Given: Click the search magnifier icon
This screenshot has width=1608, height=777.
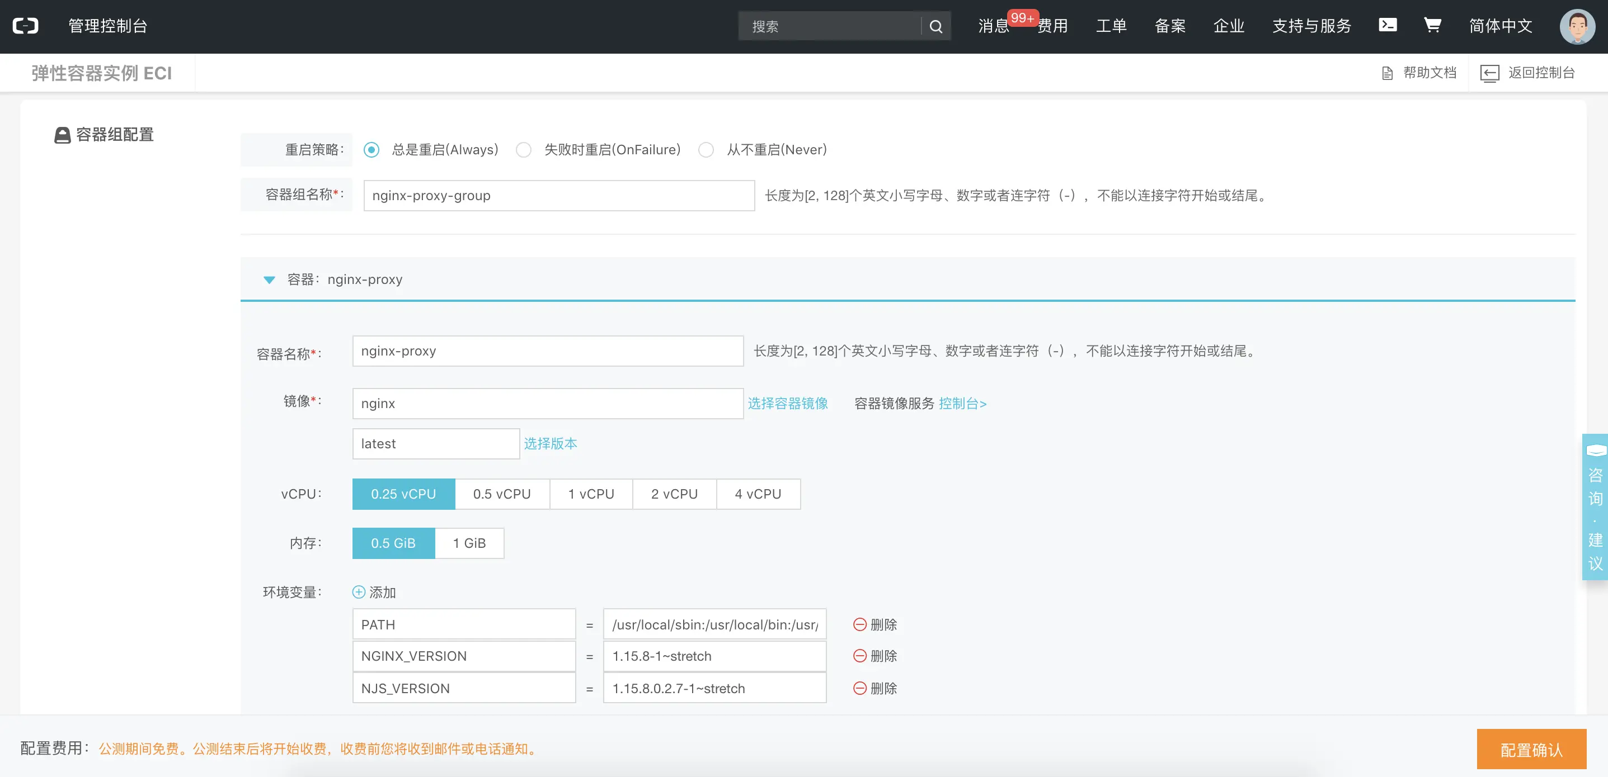Looking at the screenshot, I should click(935, 26).
